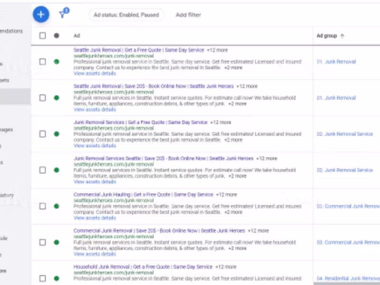Click the dark status dot in the table header

pyautogui.click(x=56, y=35)
